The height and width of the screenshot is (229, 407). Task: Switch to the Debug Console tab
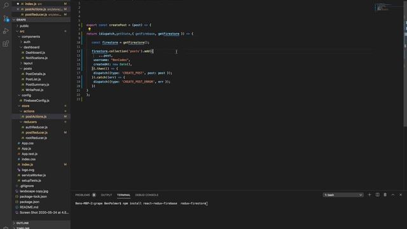(147, 195)
